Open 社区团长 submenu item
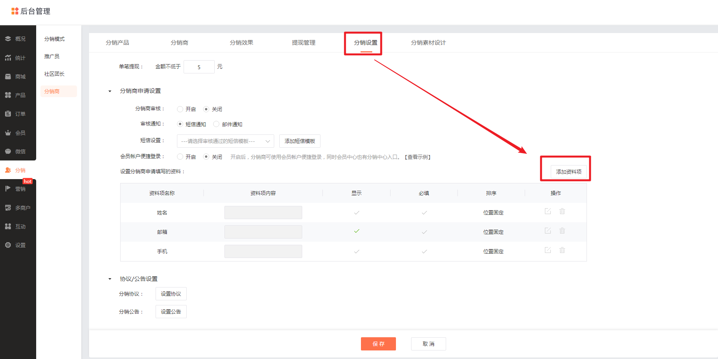The width and height of the screenshot is (718, 359). tap(54, 74)
